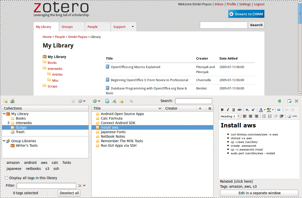
Task: Toggle Zotero tab mode icon
Action: (x=289, y=101)
